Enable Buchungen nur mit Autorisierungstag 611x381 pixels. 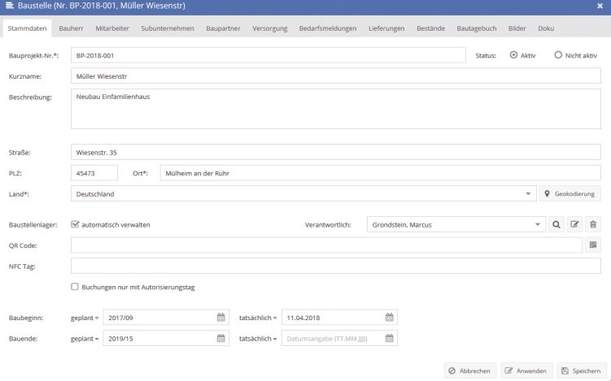tap(76, 287)
